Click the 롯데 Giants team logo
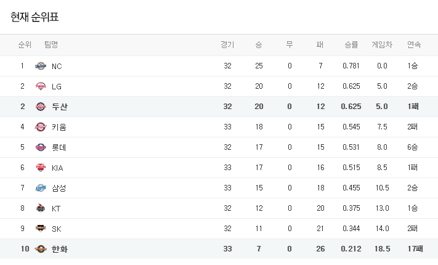 tap(41, 147)
